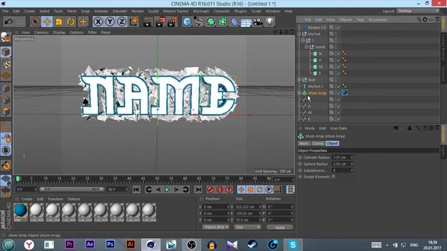This screenshot has width=447, height=251.
Task: Toggle visibility dots of Null object
Action: click(x=336, y=79)
